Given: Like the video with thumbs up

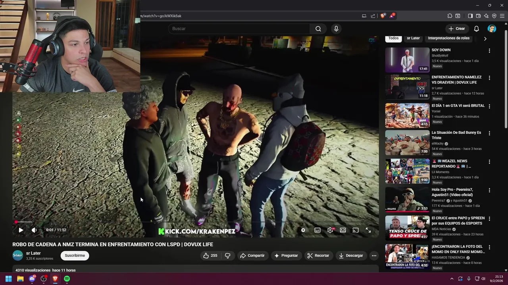Looking at the screenshot, I should pos(210,256).
